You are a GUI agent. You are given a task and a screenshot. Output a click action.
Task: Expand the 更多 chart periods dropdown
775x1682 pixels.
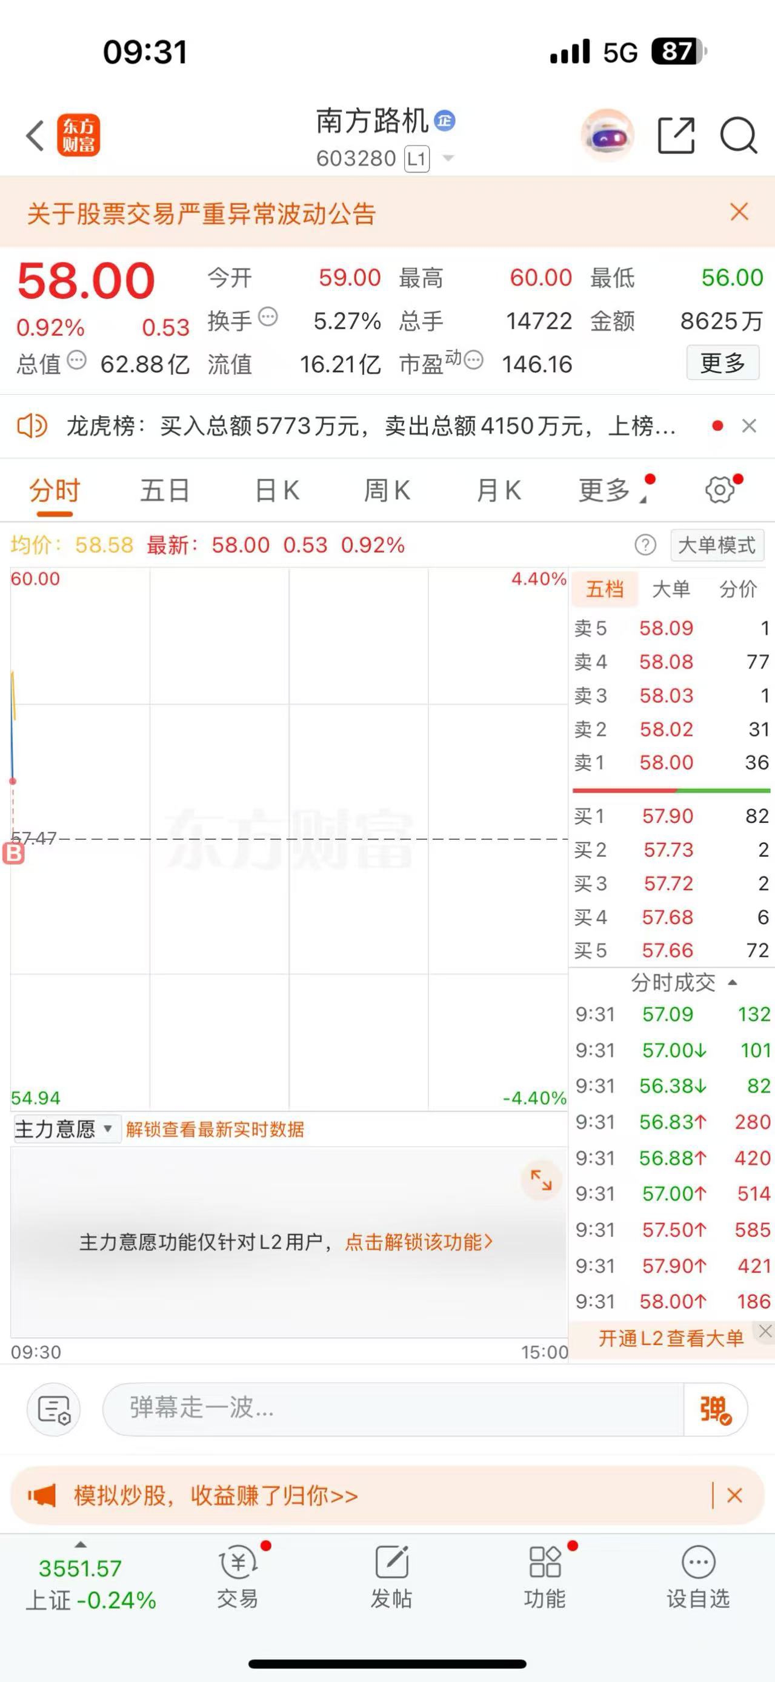point(612,491)
